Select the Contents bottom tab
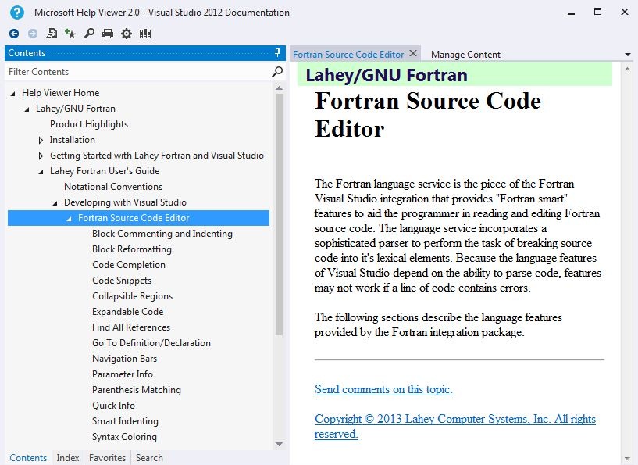The image size is (638, 465). tap(28, 458)
